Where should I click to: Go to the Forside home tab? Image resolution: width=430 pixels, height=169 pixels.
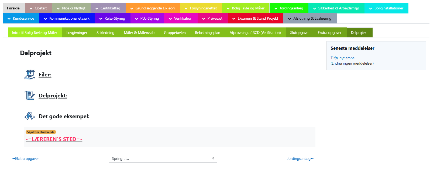pyautogui.click(x=13, y=8)
